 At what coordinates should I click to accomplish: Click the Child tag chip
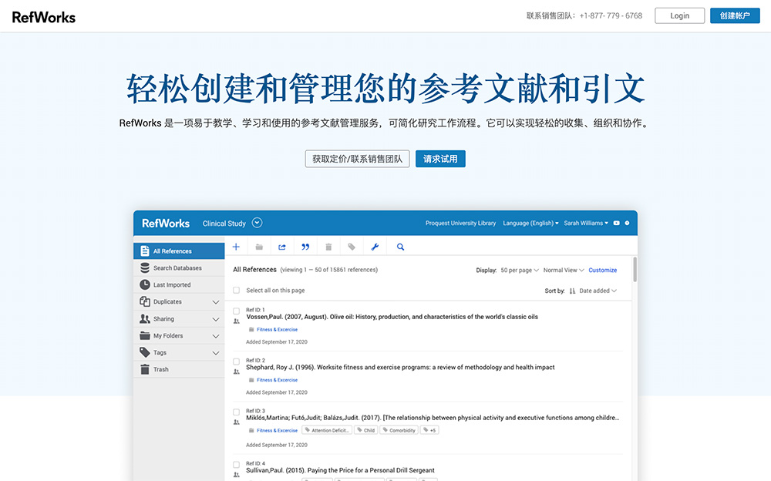365,430
